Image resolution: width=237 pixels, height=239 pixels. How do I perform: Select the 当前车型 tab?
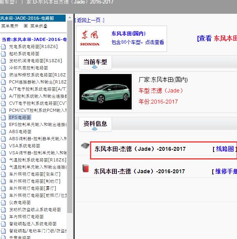coord(95,62)
